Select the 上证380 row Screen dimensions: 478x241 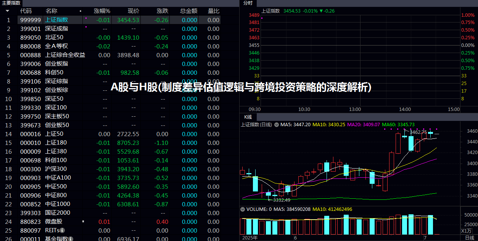[110, 151]
